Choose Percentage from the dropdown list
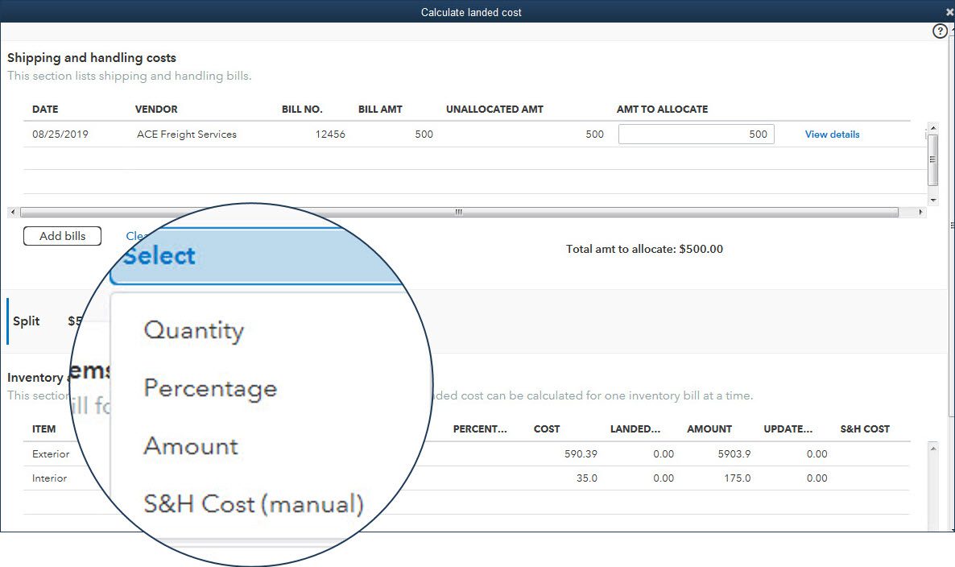The image size is (955, 567). pos(210,388)
